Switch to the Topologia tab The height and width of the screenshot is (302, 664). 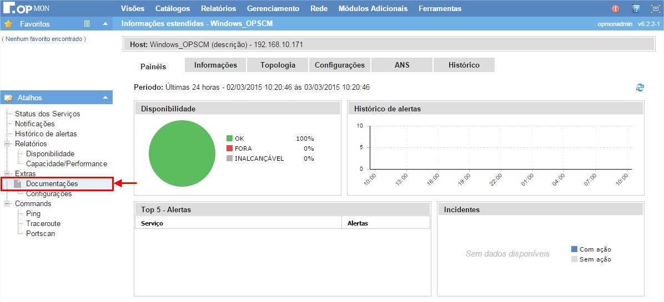coord(278,65)
